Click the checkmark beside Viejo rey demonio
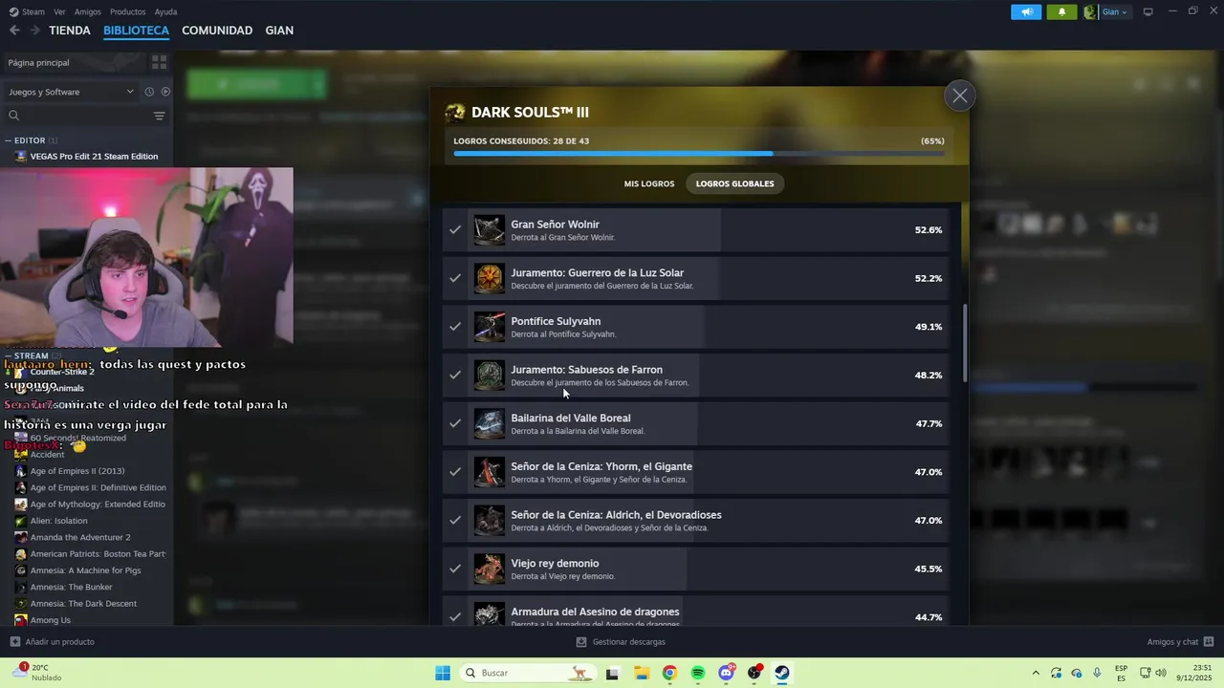This screenshot has height=688, width=1224. 455,569
